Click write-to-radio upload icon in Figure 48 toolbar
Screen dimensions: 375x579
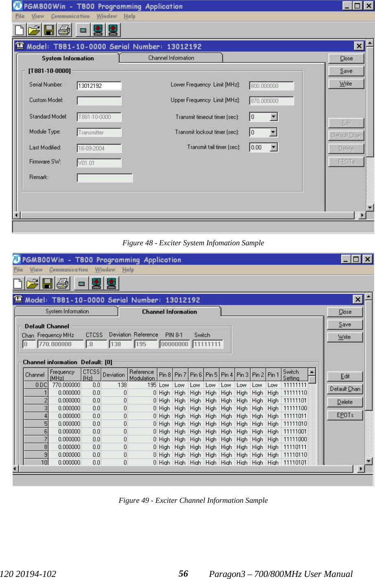point(113,30)
